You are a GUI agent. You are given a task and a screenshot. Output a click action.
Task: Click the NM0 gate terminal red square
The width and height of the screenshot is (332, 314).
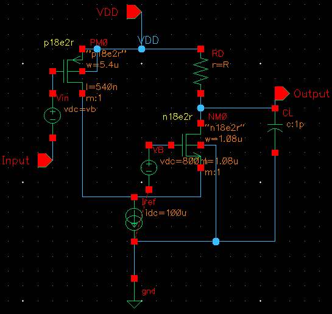171,145
